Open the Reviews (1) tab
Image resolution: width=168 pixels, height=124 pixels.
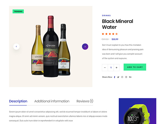point(85,101)
